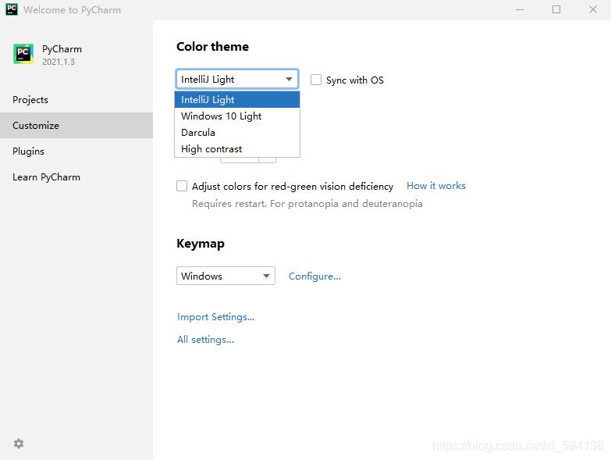Open the Keymap Windows dropdown

coord(226,276)
